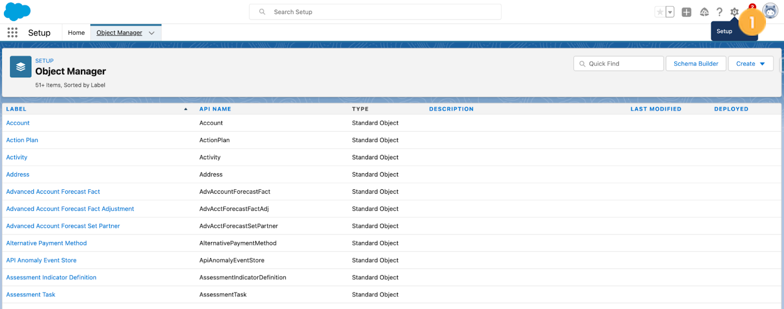
Task: Open the Action Plan object link
Action: pos(22,140)
